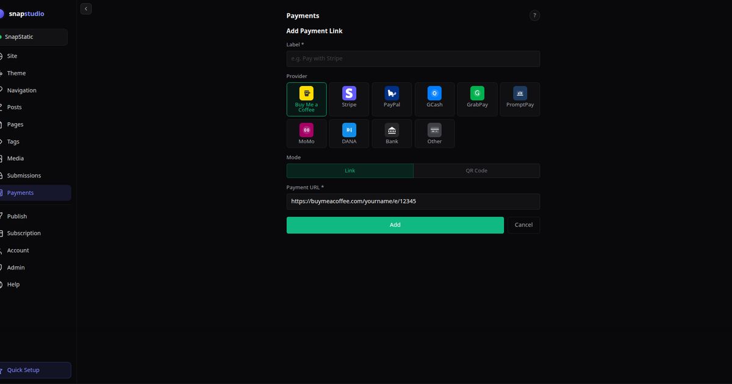
Task: Select Payments sidebar item
Action: coord(35,193)
